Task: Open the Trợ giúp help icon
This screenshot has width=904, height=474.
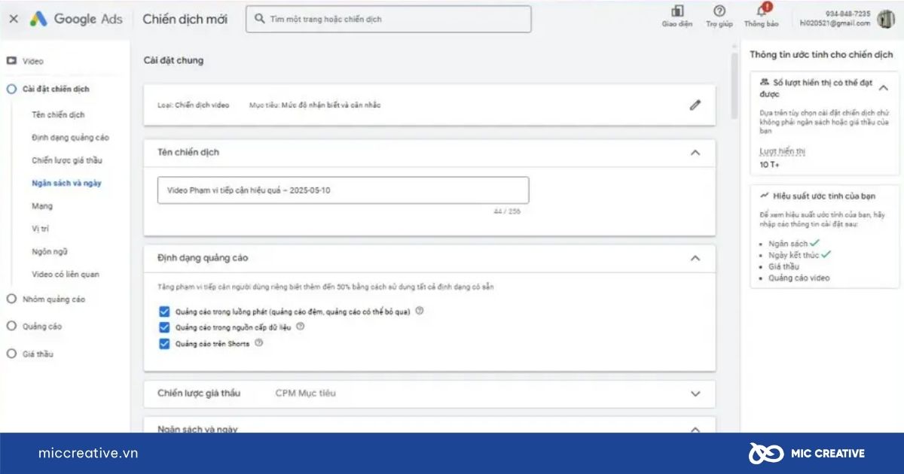Action: 719,11
